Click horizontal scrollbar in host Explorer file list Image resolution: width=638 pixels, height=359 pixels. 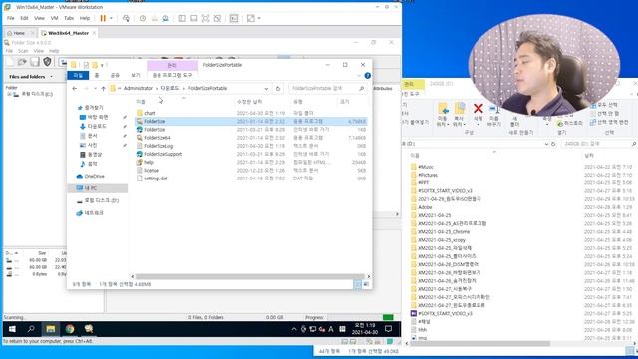(x=480, y=344)
